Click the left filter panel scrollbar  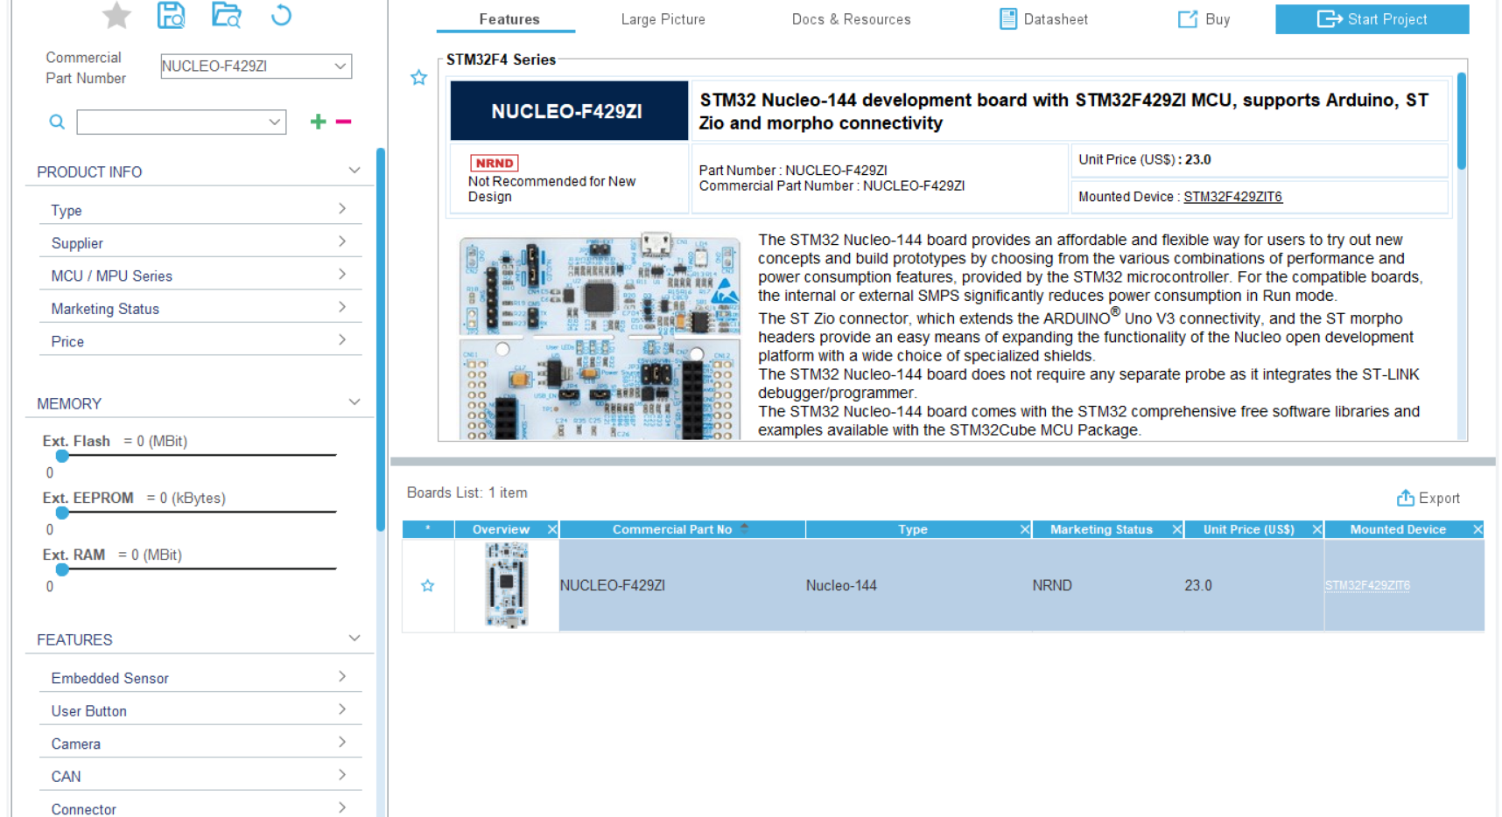coord(381,339)
